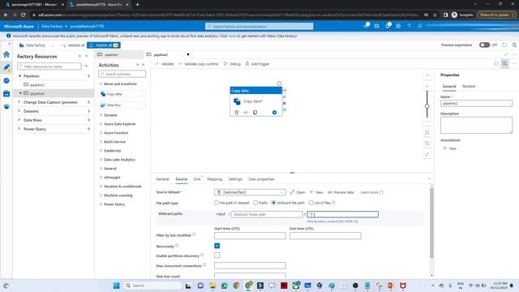
Task: Switch to the Sink tab
Action: [197, 179]
